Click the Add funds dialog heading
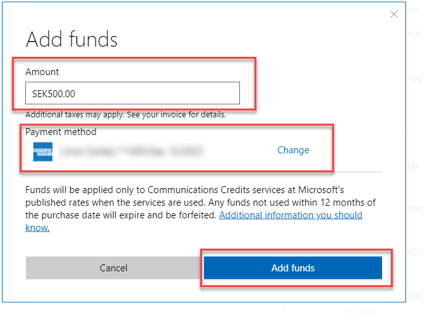This screenshot has height=330, width=425. tap(71, 40)
